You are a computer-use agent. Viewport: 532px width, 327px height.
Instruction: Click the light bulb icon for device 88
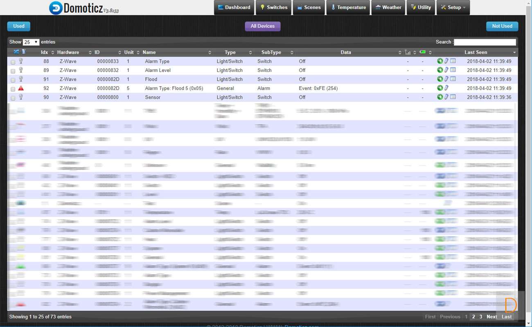pyautogui.click(x=21, y=61)
